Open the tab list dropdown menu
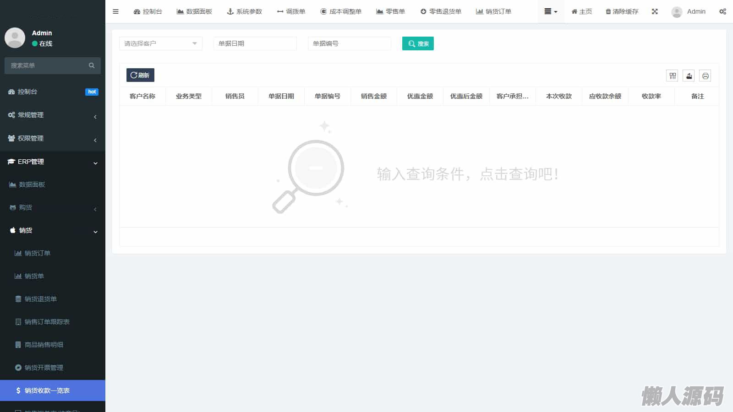 coord(551,11)
